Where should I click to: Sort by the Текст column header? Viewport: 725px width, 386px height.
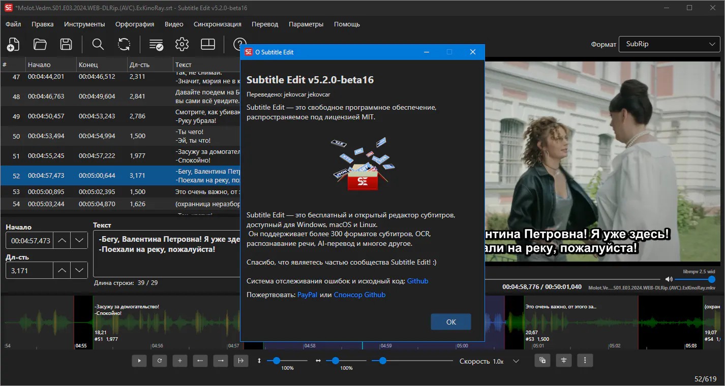[206, 65]
